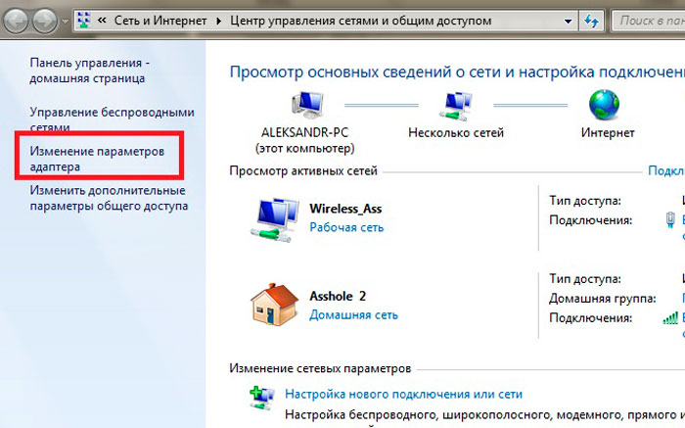Refresh the page with the refresh icon

[x=591, y=21]
